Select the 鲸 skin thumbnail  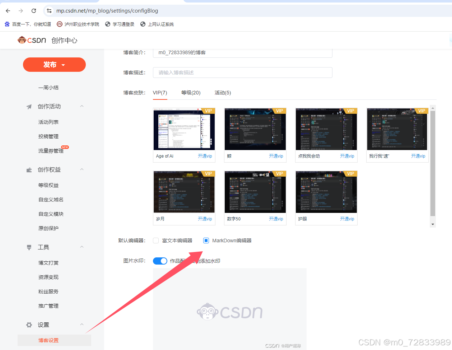[255, 129]
